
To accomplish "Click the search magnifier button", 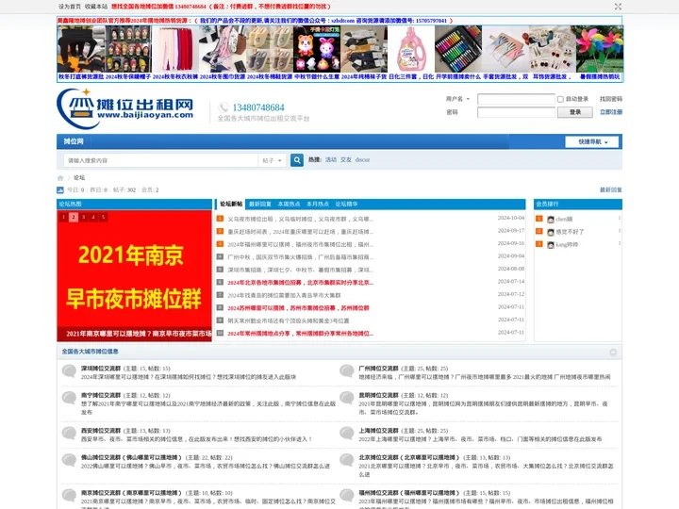I will [297, 160].
